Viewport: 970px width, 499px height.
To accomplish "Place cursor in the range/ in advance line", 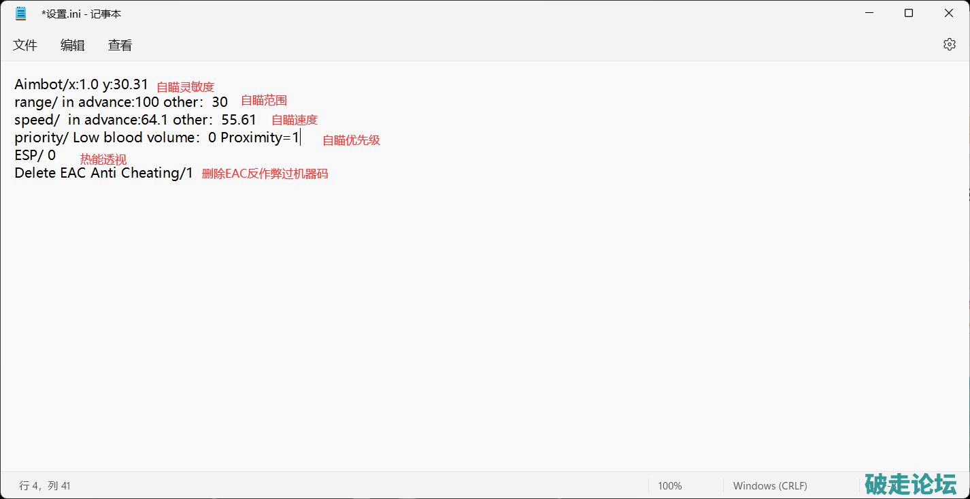I will pyautogui.click(x=120, y=102).
